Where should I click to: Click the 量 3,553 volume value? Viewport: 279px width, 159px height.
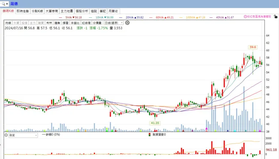(x=116, y=28)
